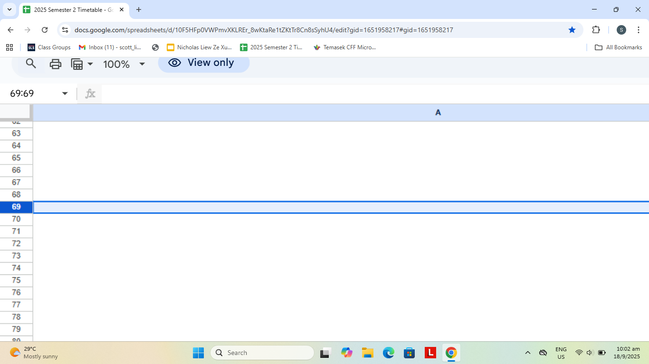Viewport: 649px width, 364px height.
Task: Show hidden icons in system tray
Action: 527,353
